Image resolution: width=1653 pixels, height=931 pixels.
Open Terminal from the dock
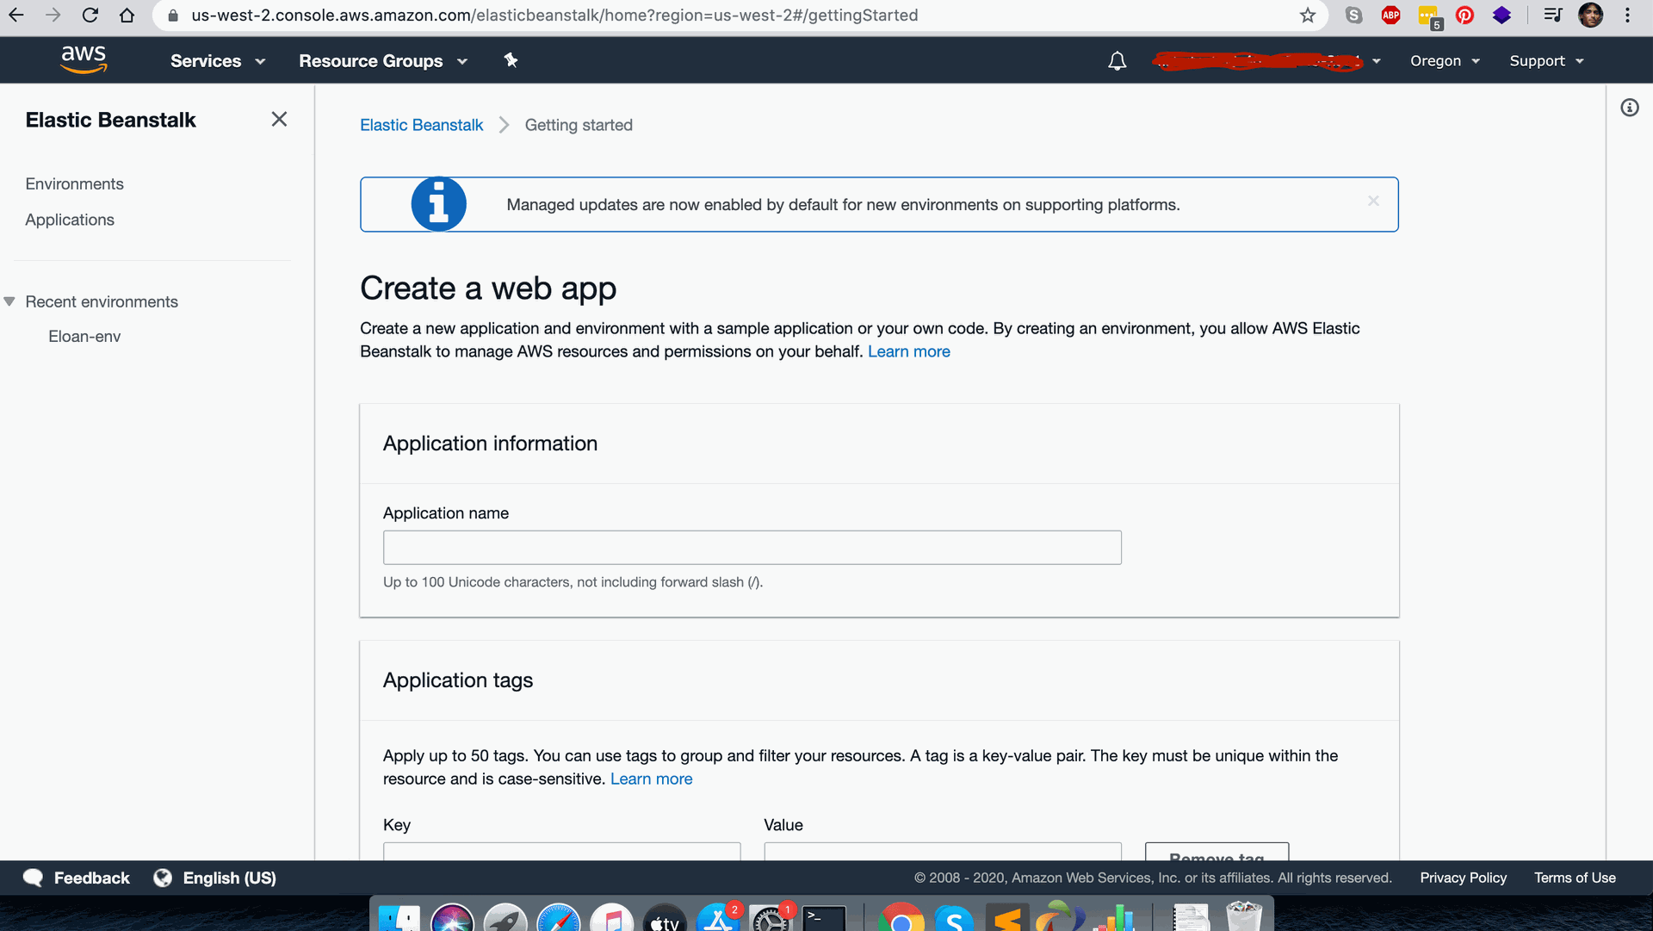[x=825, y=918]
